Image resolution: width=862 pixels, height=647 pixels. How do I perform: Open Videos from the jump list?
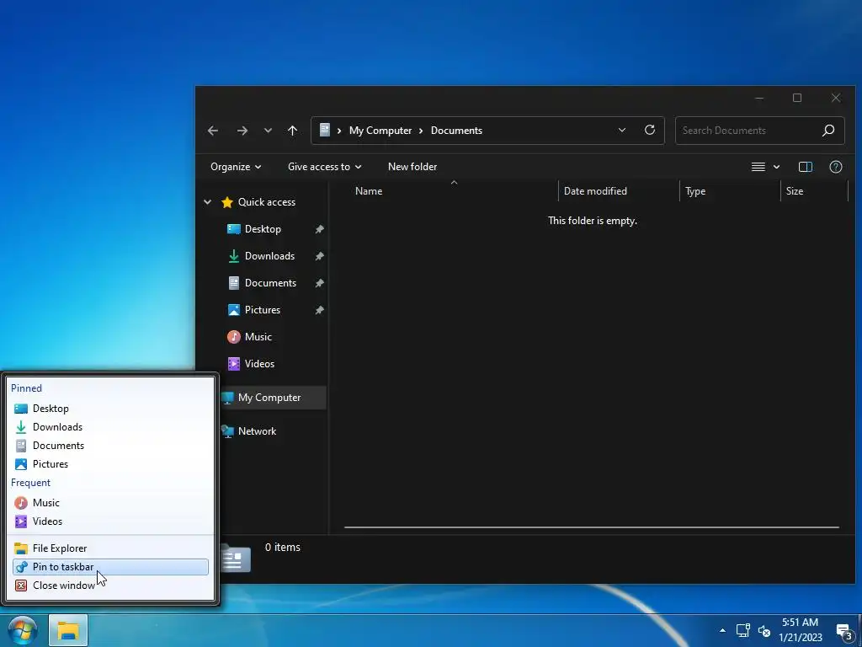coord(110,521)
